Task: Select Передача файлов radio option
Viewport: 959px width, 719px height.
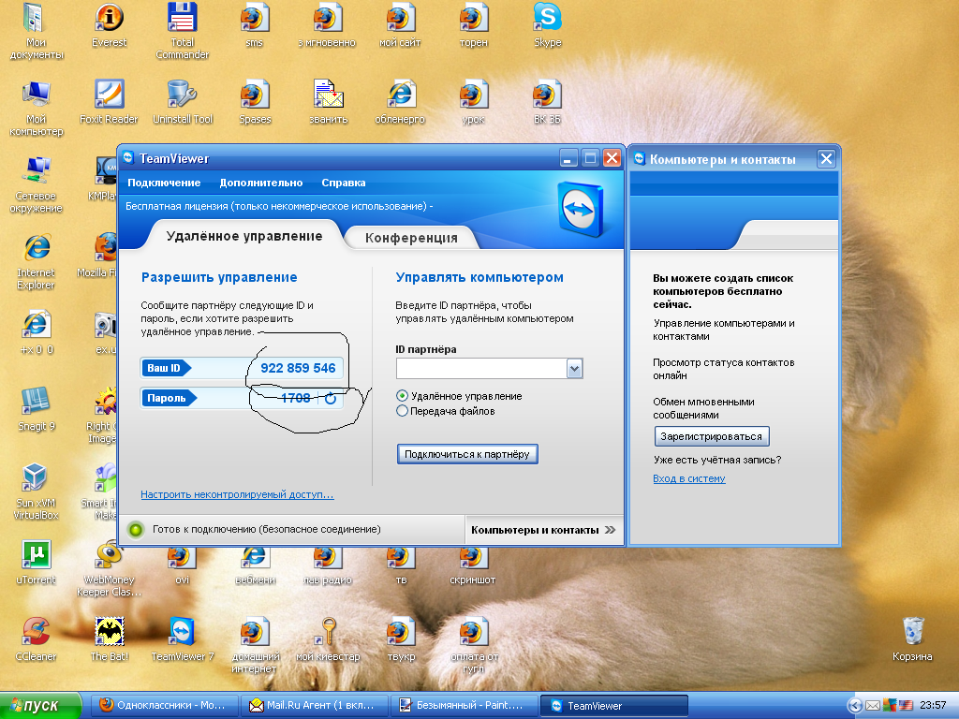Action: click(402, 411)
